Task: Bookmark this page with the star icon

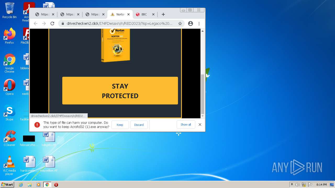Action: point(180,23)
